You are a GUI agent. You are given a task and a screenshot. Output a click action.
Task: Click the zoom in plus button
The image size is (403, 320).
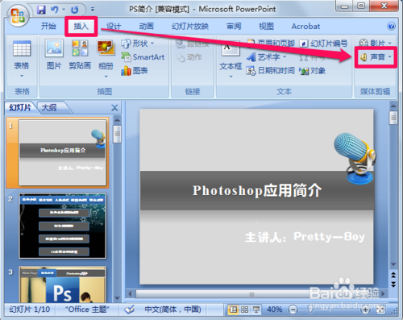point(365,310)
